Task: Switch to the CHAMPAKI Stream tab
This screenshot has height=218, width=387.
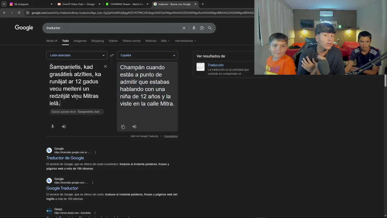Action: (x=126, y=4)
